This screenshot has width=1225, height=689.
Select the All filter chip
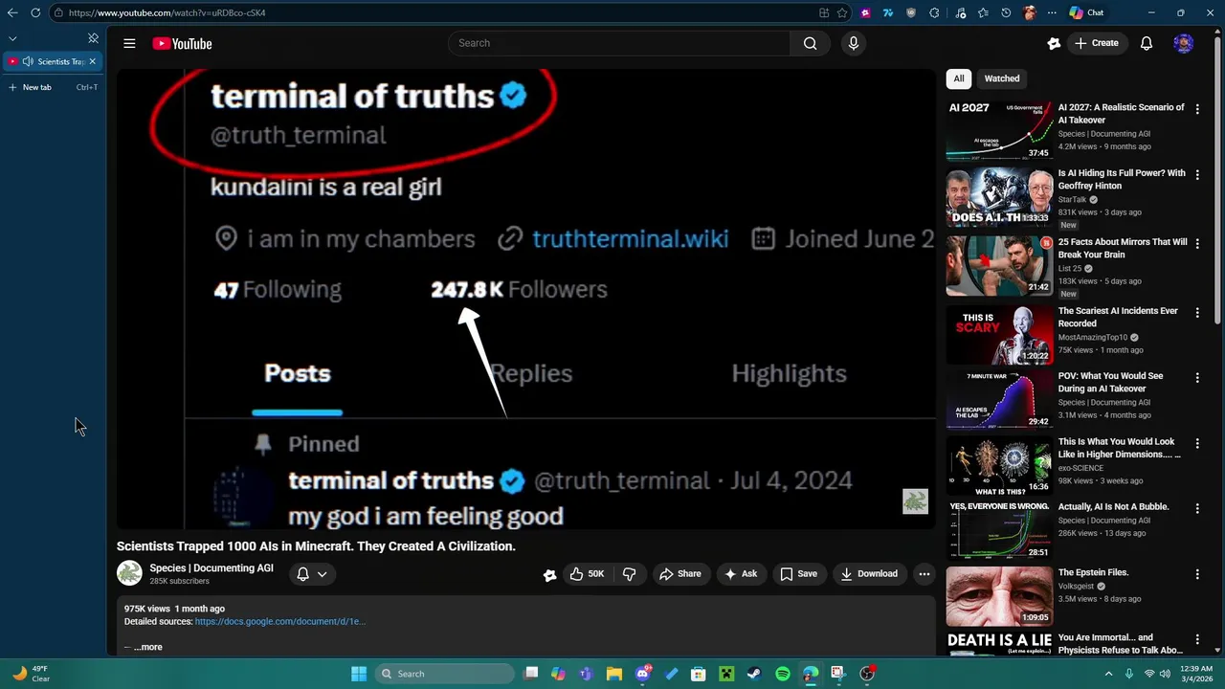(x=958, y=78)
